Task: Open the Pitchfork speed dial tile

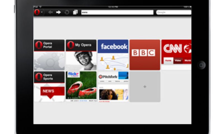Action: [113, 87]
